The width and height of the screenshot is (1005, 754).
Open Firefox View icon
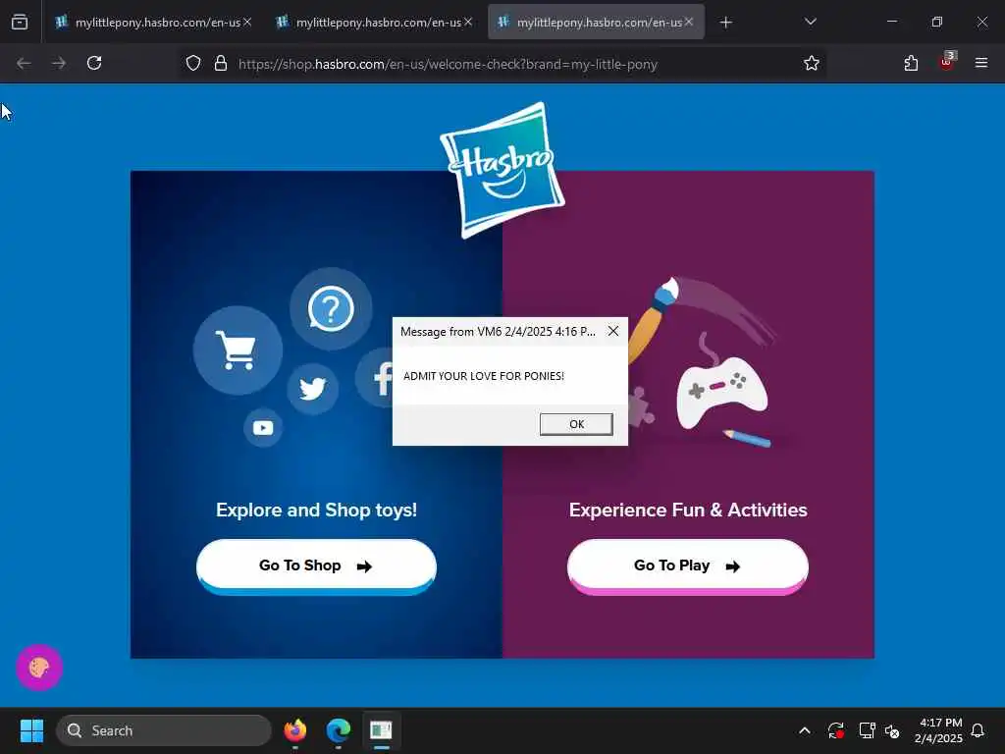click(20, 23)
